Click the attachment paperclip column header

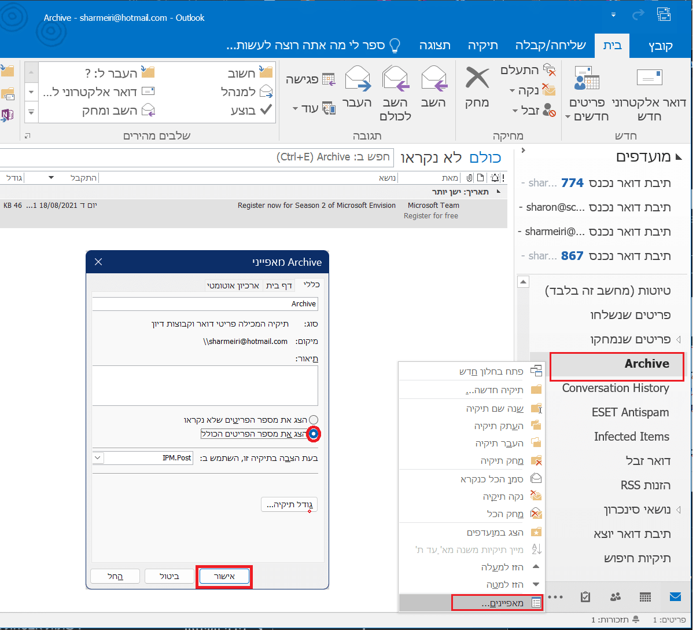(x=469, y=178)
